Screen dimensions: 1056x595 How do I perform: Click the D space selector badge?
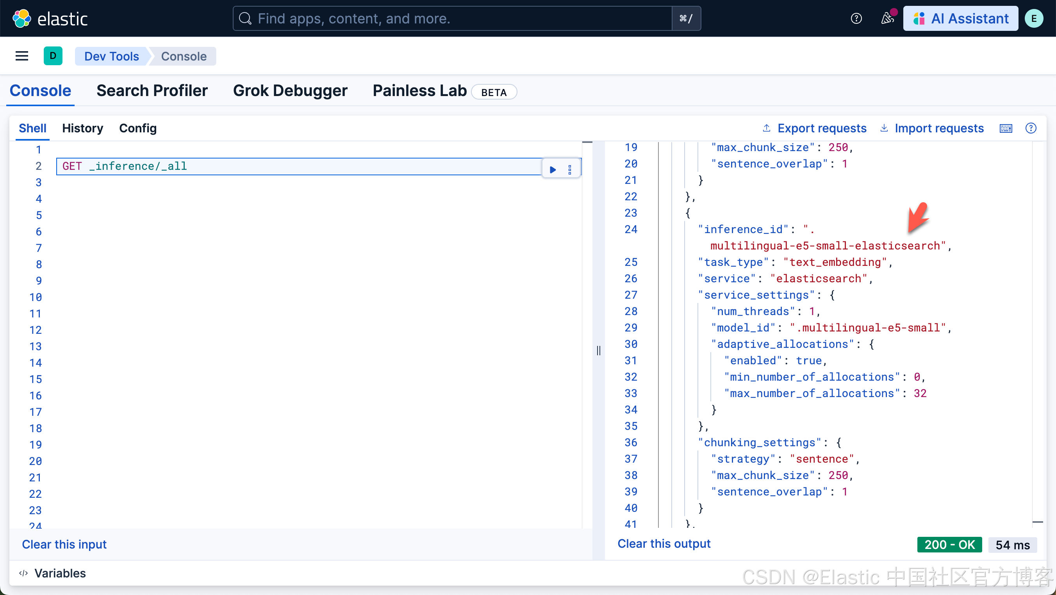pos(53,56)
